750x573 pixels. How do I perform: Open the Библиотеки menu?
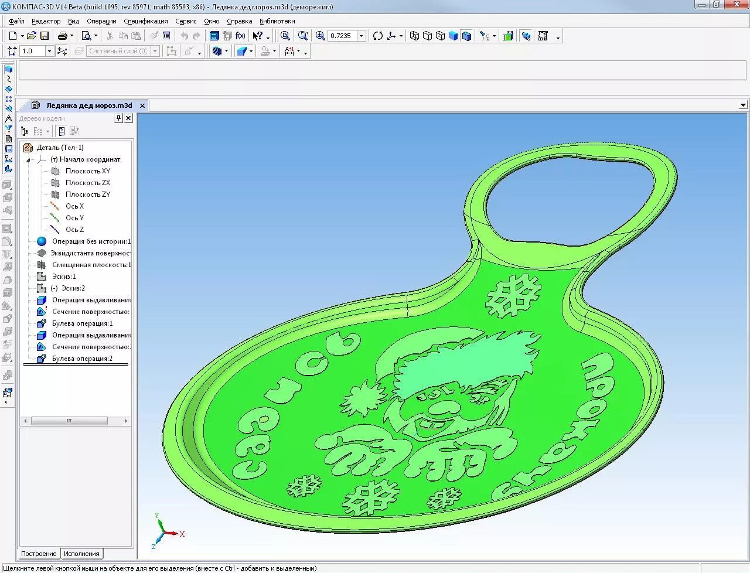[277, 21]
